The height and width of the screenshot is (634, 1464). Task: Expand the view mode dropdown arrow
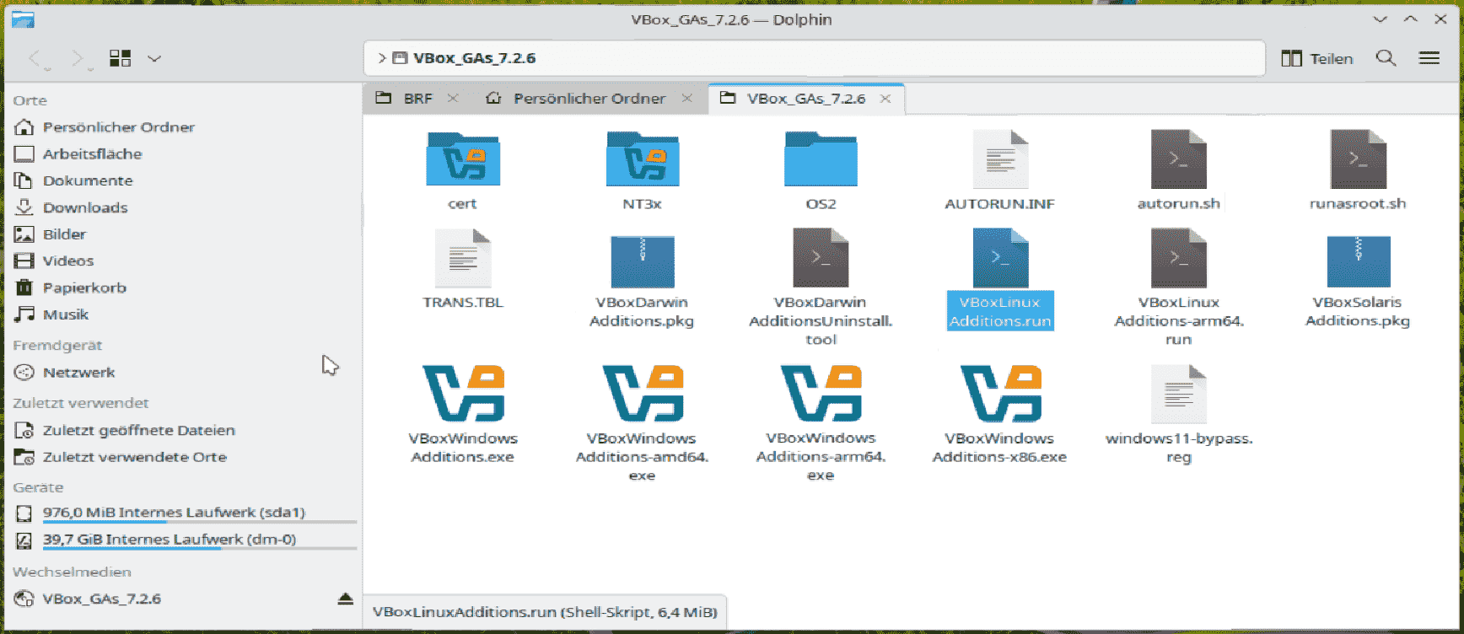point(154,58)
